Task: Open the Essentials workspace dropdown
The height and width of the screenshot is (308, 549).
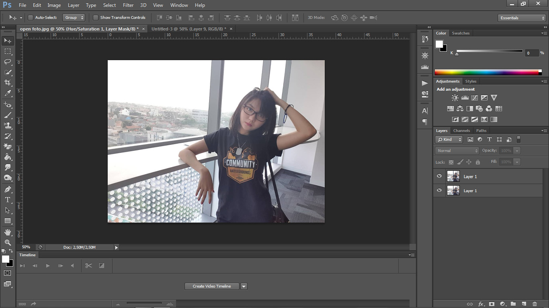Action: (x=521, y=18)
